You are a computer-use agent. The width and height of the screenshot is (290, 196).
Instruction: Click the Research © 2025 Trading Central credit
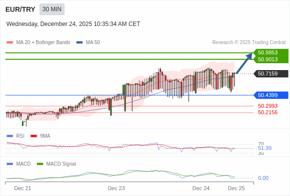click(x=249, y=43)
